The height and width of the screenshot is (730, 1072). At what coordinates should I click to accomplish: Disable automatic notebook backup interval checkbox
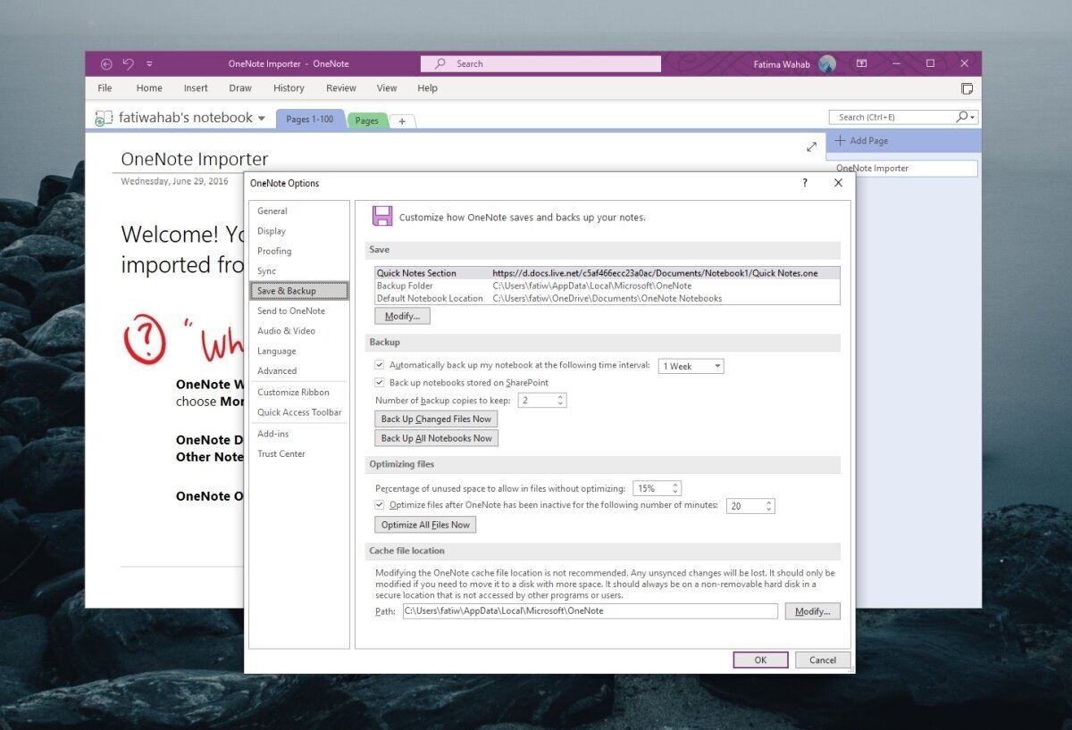pyautogui.click(x=380, y=364)
